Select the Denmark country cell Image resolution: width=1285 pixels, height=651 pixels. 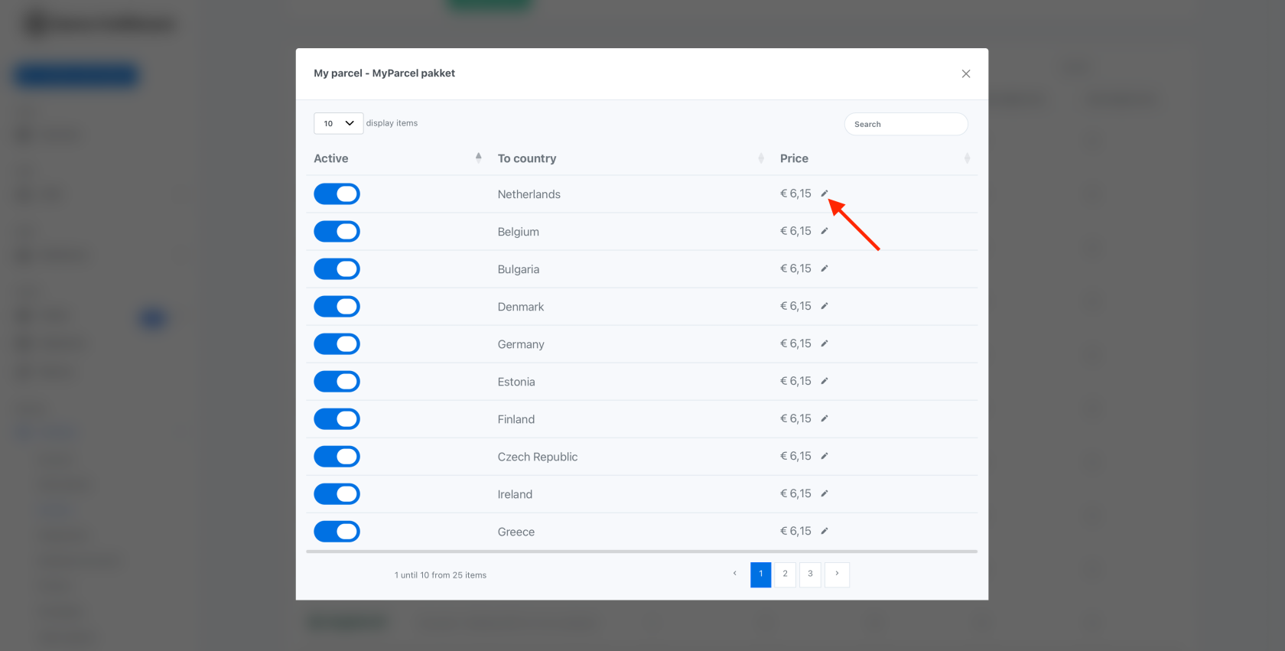point(521,307)
